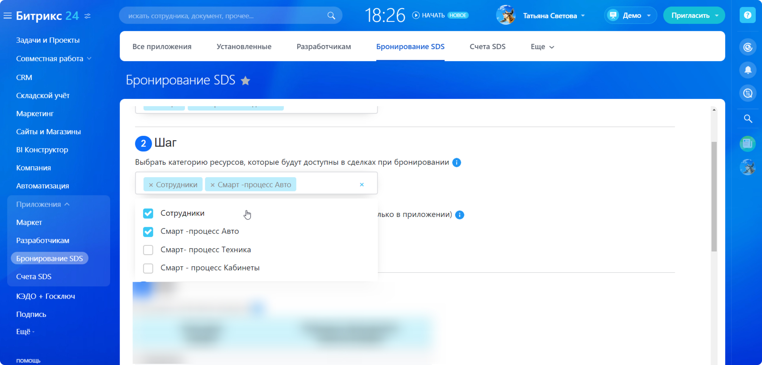Viewport: 762px width, 365px height.
Task: Click info icon beside resource category text
Action: (x=456, y=163)
